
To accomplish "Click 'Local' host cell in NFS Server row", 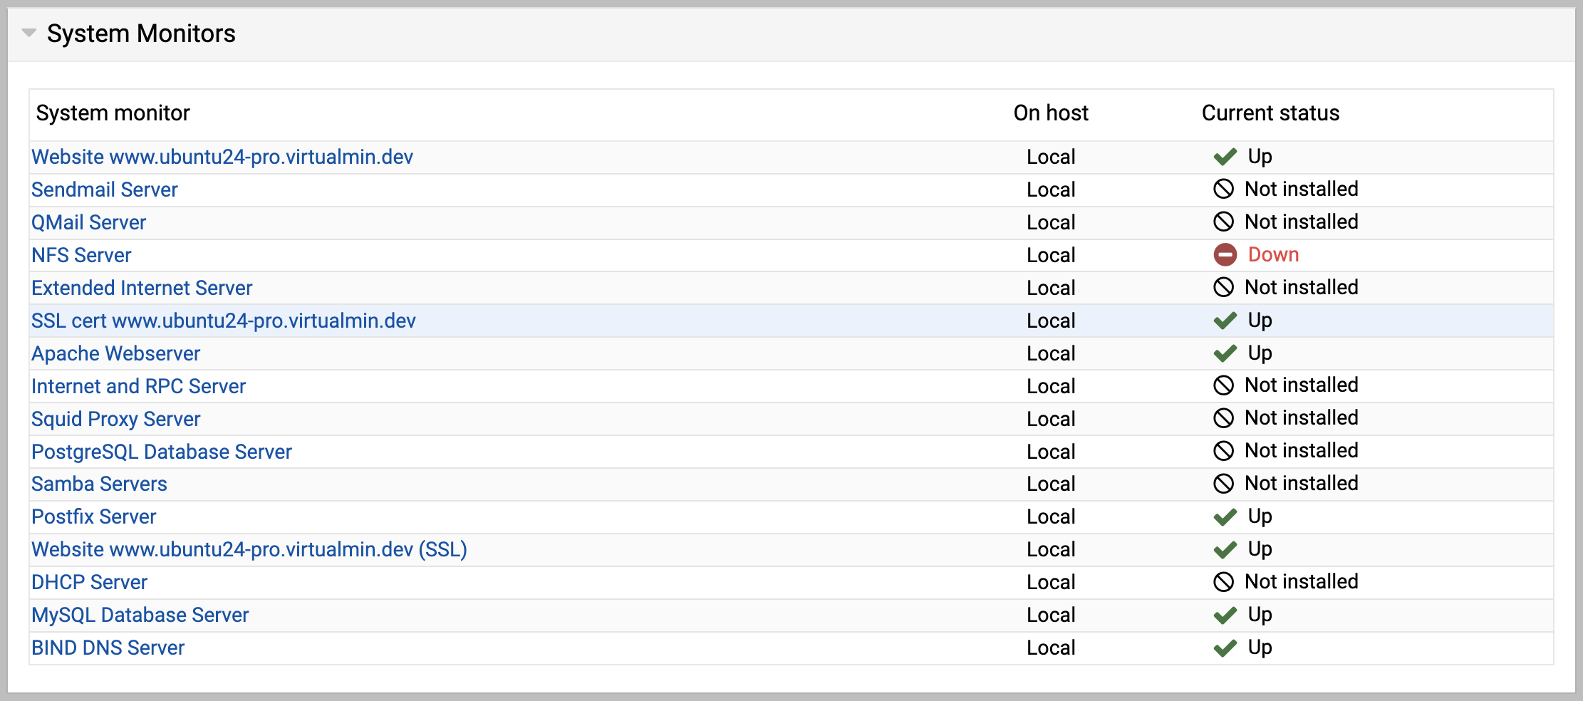I will [x=1051, y=255].
